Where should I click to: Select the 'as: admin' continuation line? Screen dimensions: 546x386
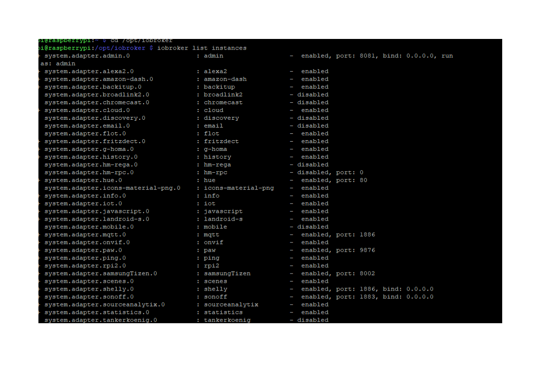(x=58, y=64)
